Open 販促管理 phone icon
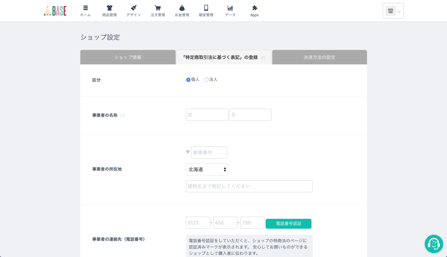Screen dimensions: 447x257 [206, 8]
